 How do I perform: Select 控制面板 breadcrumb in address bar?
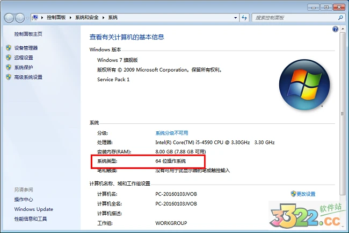tap(56, 17)
